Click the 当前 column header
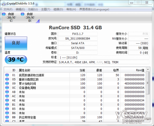 [x=78, y=70]
